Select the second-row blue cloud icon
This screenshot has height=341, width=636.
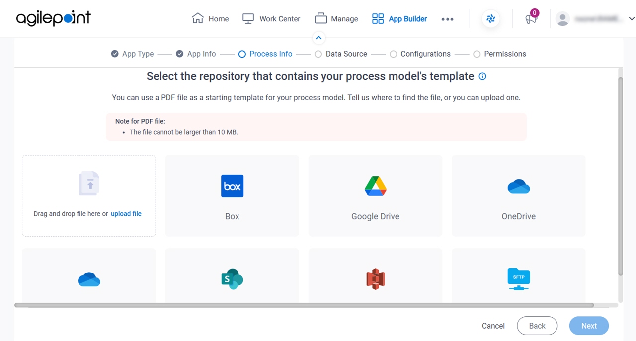(89, 279)
